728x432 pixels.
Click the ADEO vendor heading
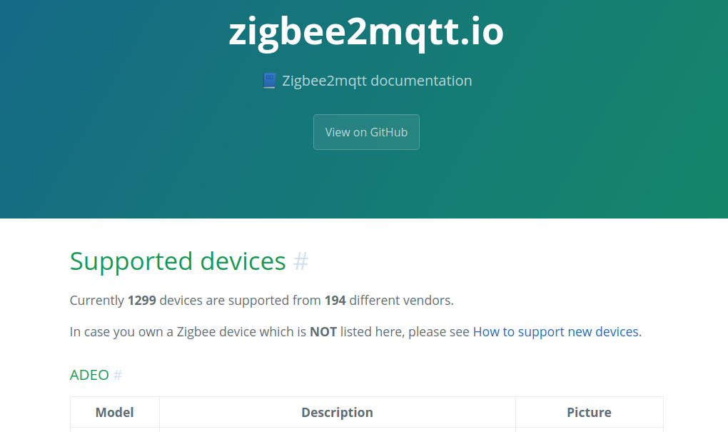pyautogui.click(x=89, y=375)
